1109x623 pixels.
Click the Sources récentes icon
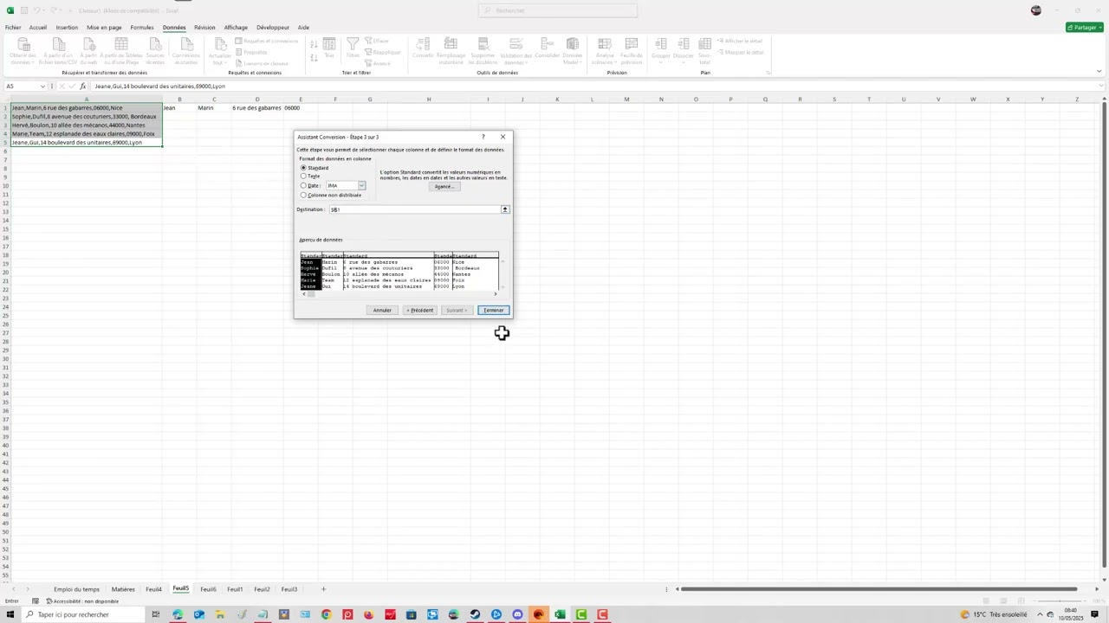[x=155, y=51]
